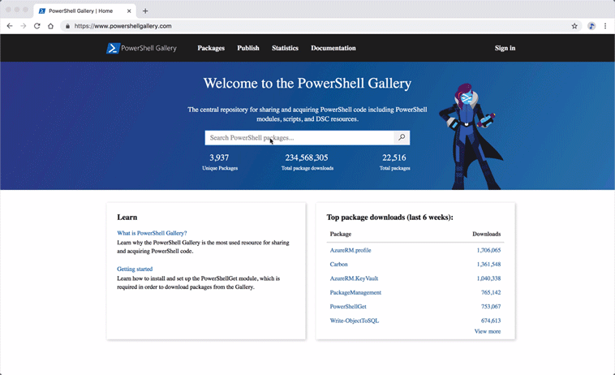Open the Statistics menu item
This screenshot has height=375, width=615.
click(285, 48)
